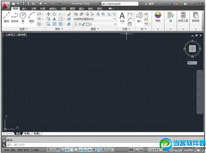Screen dimensions: 206x153
Task: Click the Hatch tool icon
Action: [39, 24]
